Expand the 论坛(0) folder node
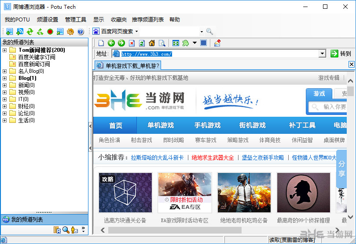Screen dimensions: 356x244 [4, 113]
